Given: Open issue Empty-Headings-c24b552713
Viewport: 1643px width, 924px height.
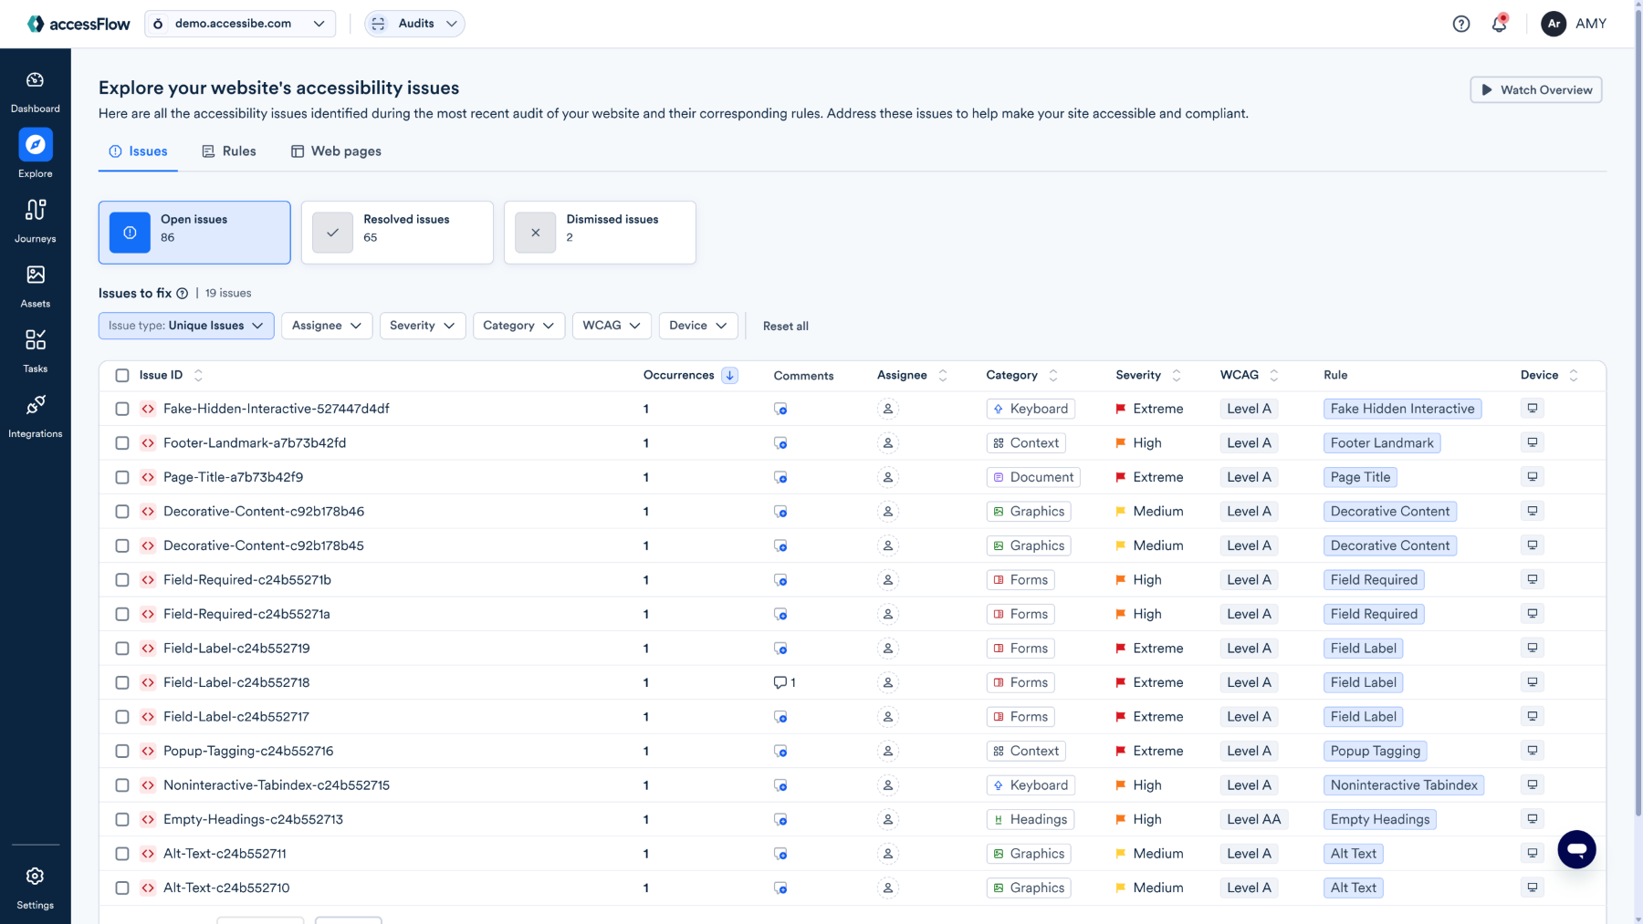Looking at the screenshot, I should (x=253, y=819).
